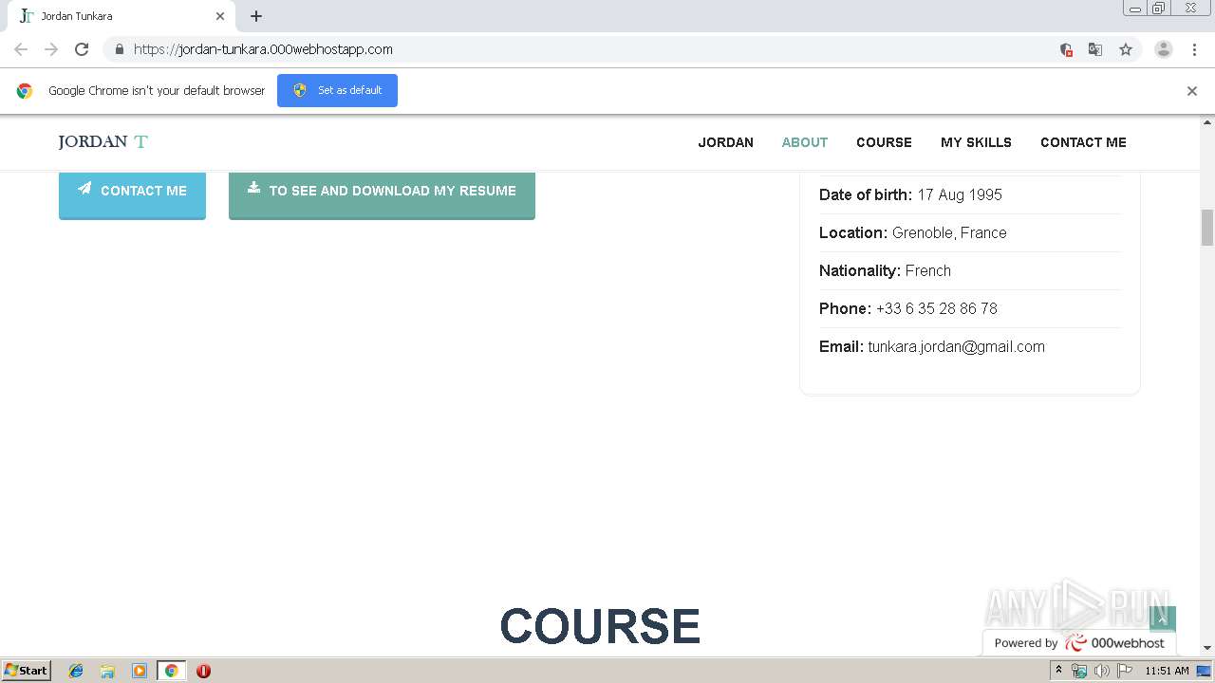The image size is (1215, 683).
Task: Click Set as default button
Action: click(x=337, y=90)
